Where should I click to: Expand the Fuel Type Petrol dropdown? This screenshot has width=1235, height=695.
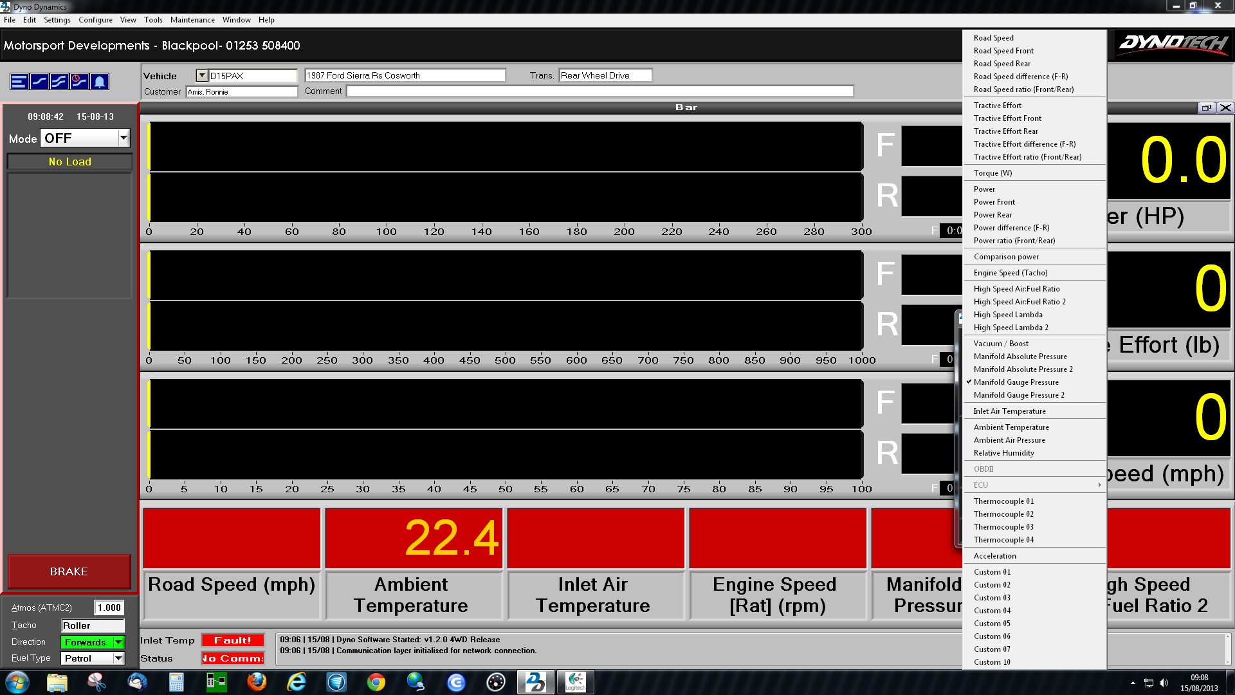click(x=118, y=658)
